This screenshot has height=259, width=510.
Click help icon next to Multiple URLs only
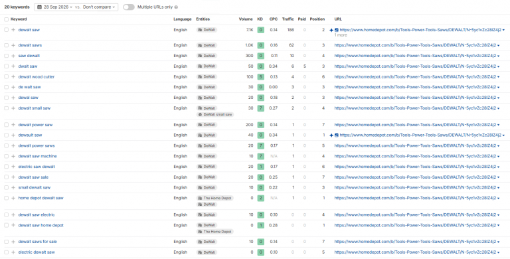176,7
